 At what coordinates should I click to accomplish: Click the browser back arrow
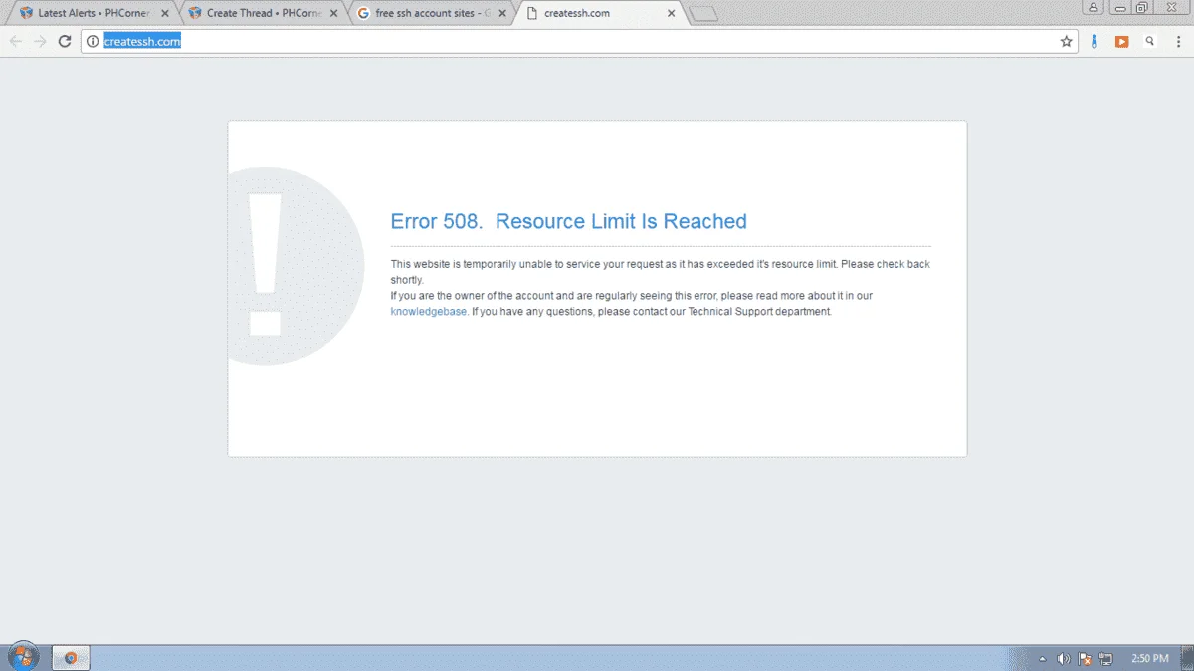tap(15, 41)
